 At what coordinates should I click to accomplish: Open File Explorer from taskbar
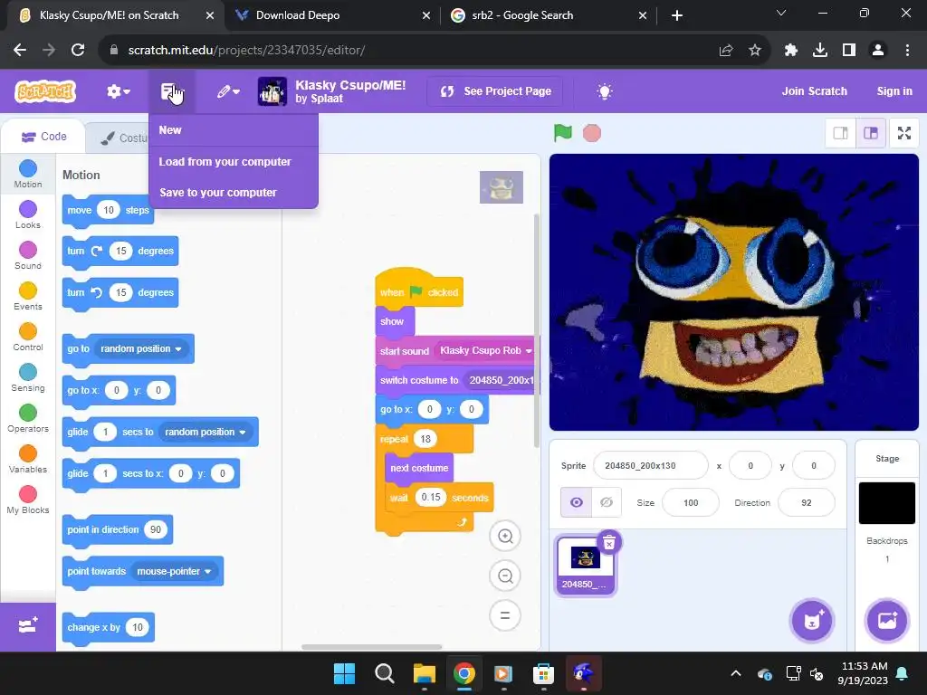click(x=424, y=673)
